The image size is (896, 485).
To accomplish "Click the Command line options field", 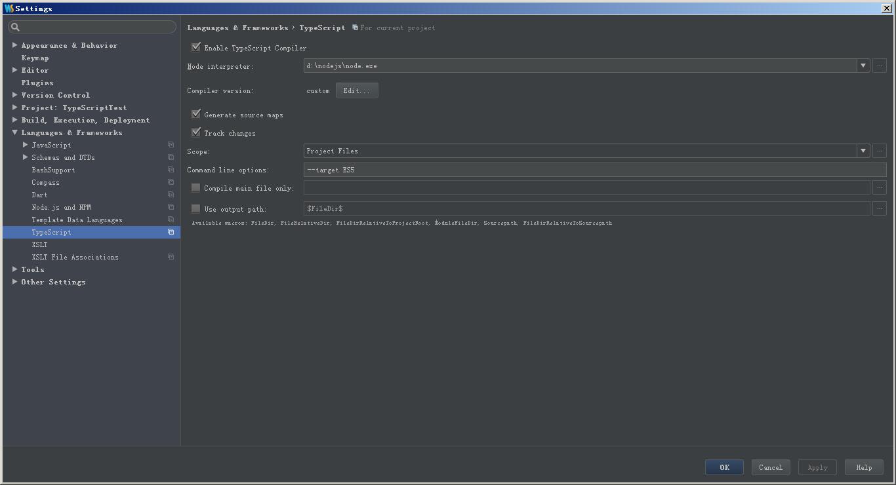I will 595,170.
